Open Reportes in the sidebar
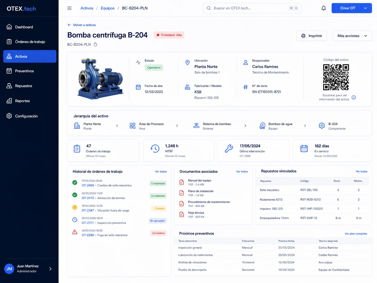This screenshot has width=377, height=283. (x=30, y=101)
